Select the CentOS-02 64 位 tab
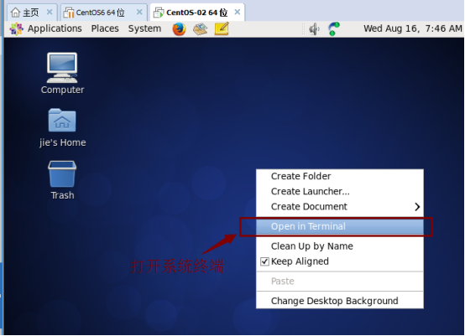The image size is (465, 336). click(x=197, y=13)
